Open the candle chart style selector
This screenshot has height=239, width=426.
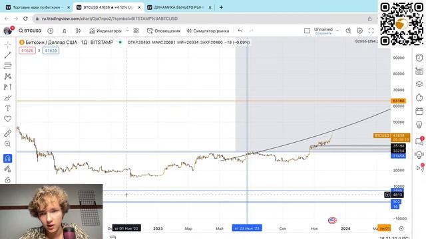(x=79, y=31)
